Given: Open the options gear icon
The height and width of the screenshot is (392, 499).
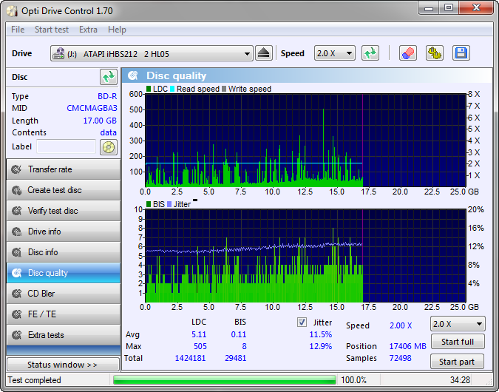Looking at the screenshot, I should pos(435,53).
